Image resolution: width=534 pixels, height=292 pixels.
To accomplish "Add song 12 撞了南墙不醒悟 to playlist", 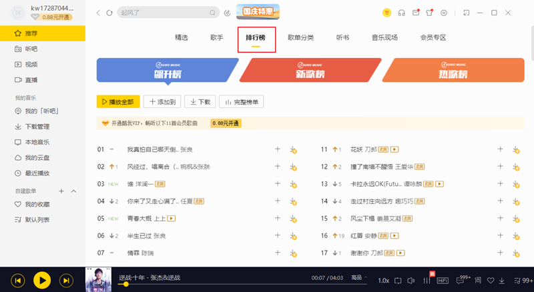I will point(500,166).
